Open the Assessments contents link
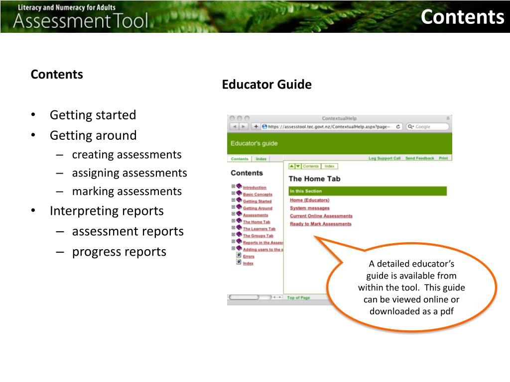510x382 pixels. click(x=255, y=215)
